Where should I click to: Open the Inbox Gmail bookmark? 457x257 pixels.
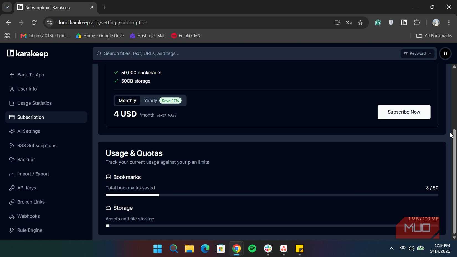[45, 36]
